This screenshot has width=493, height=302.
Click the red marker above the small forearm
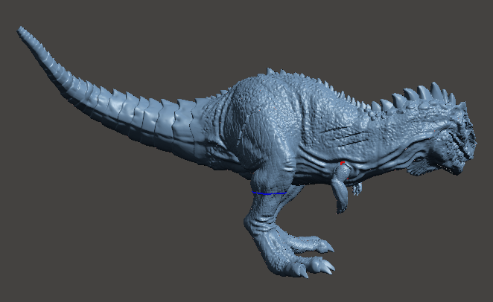343,163
